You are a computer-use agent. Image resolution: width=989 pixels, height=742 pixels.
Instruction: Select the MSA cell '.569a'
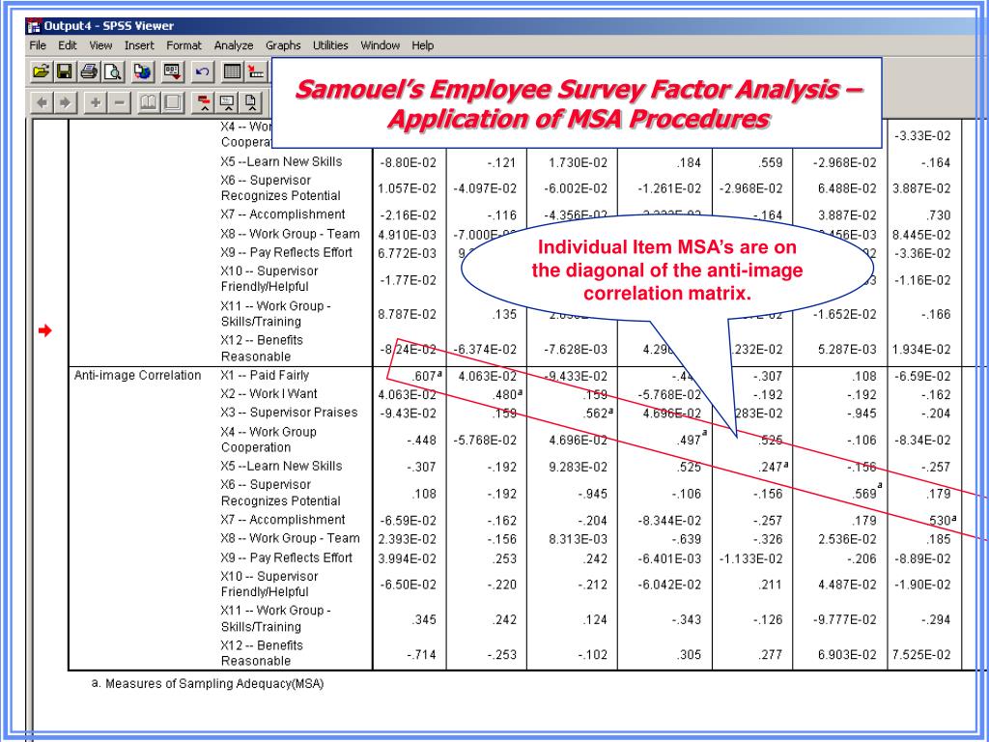tap(866, 492)
